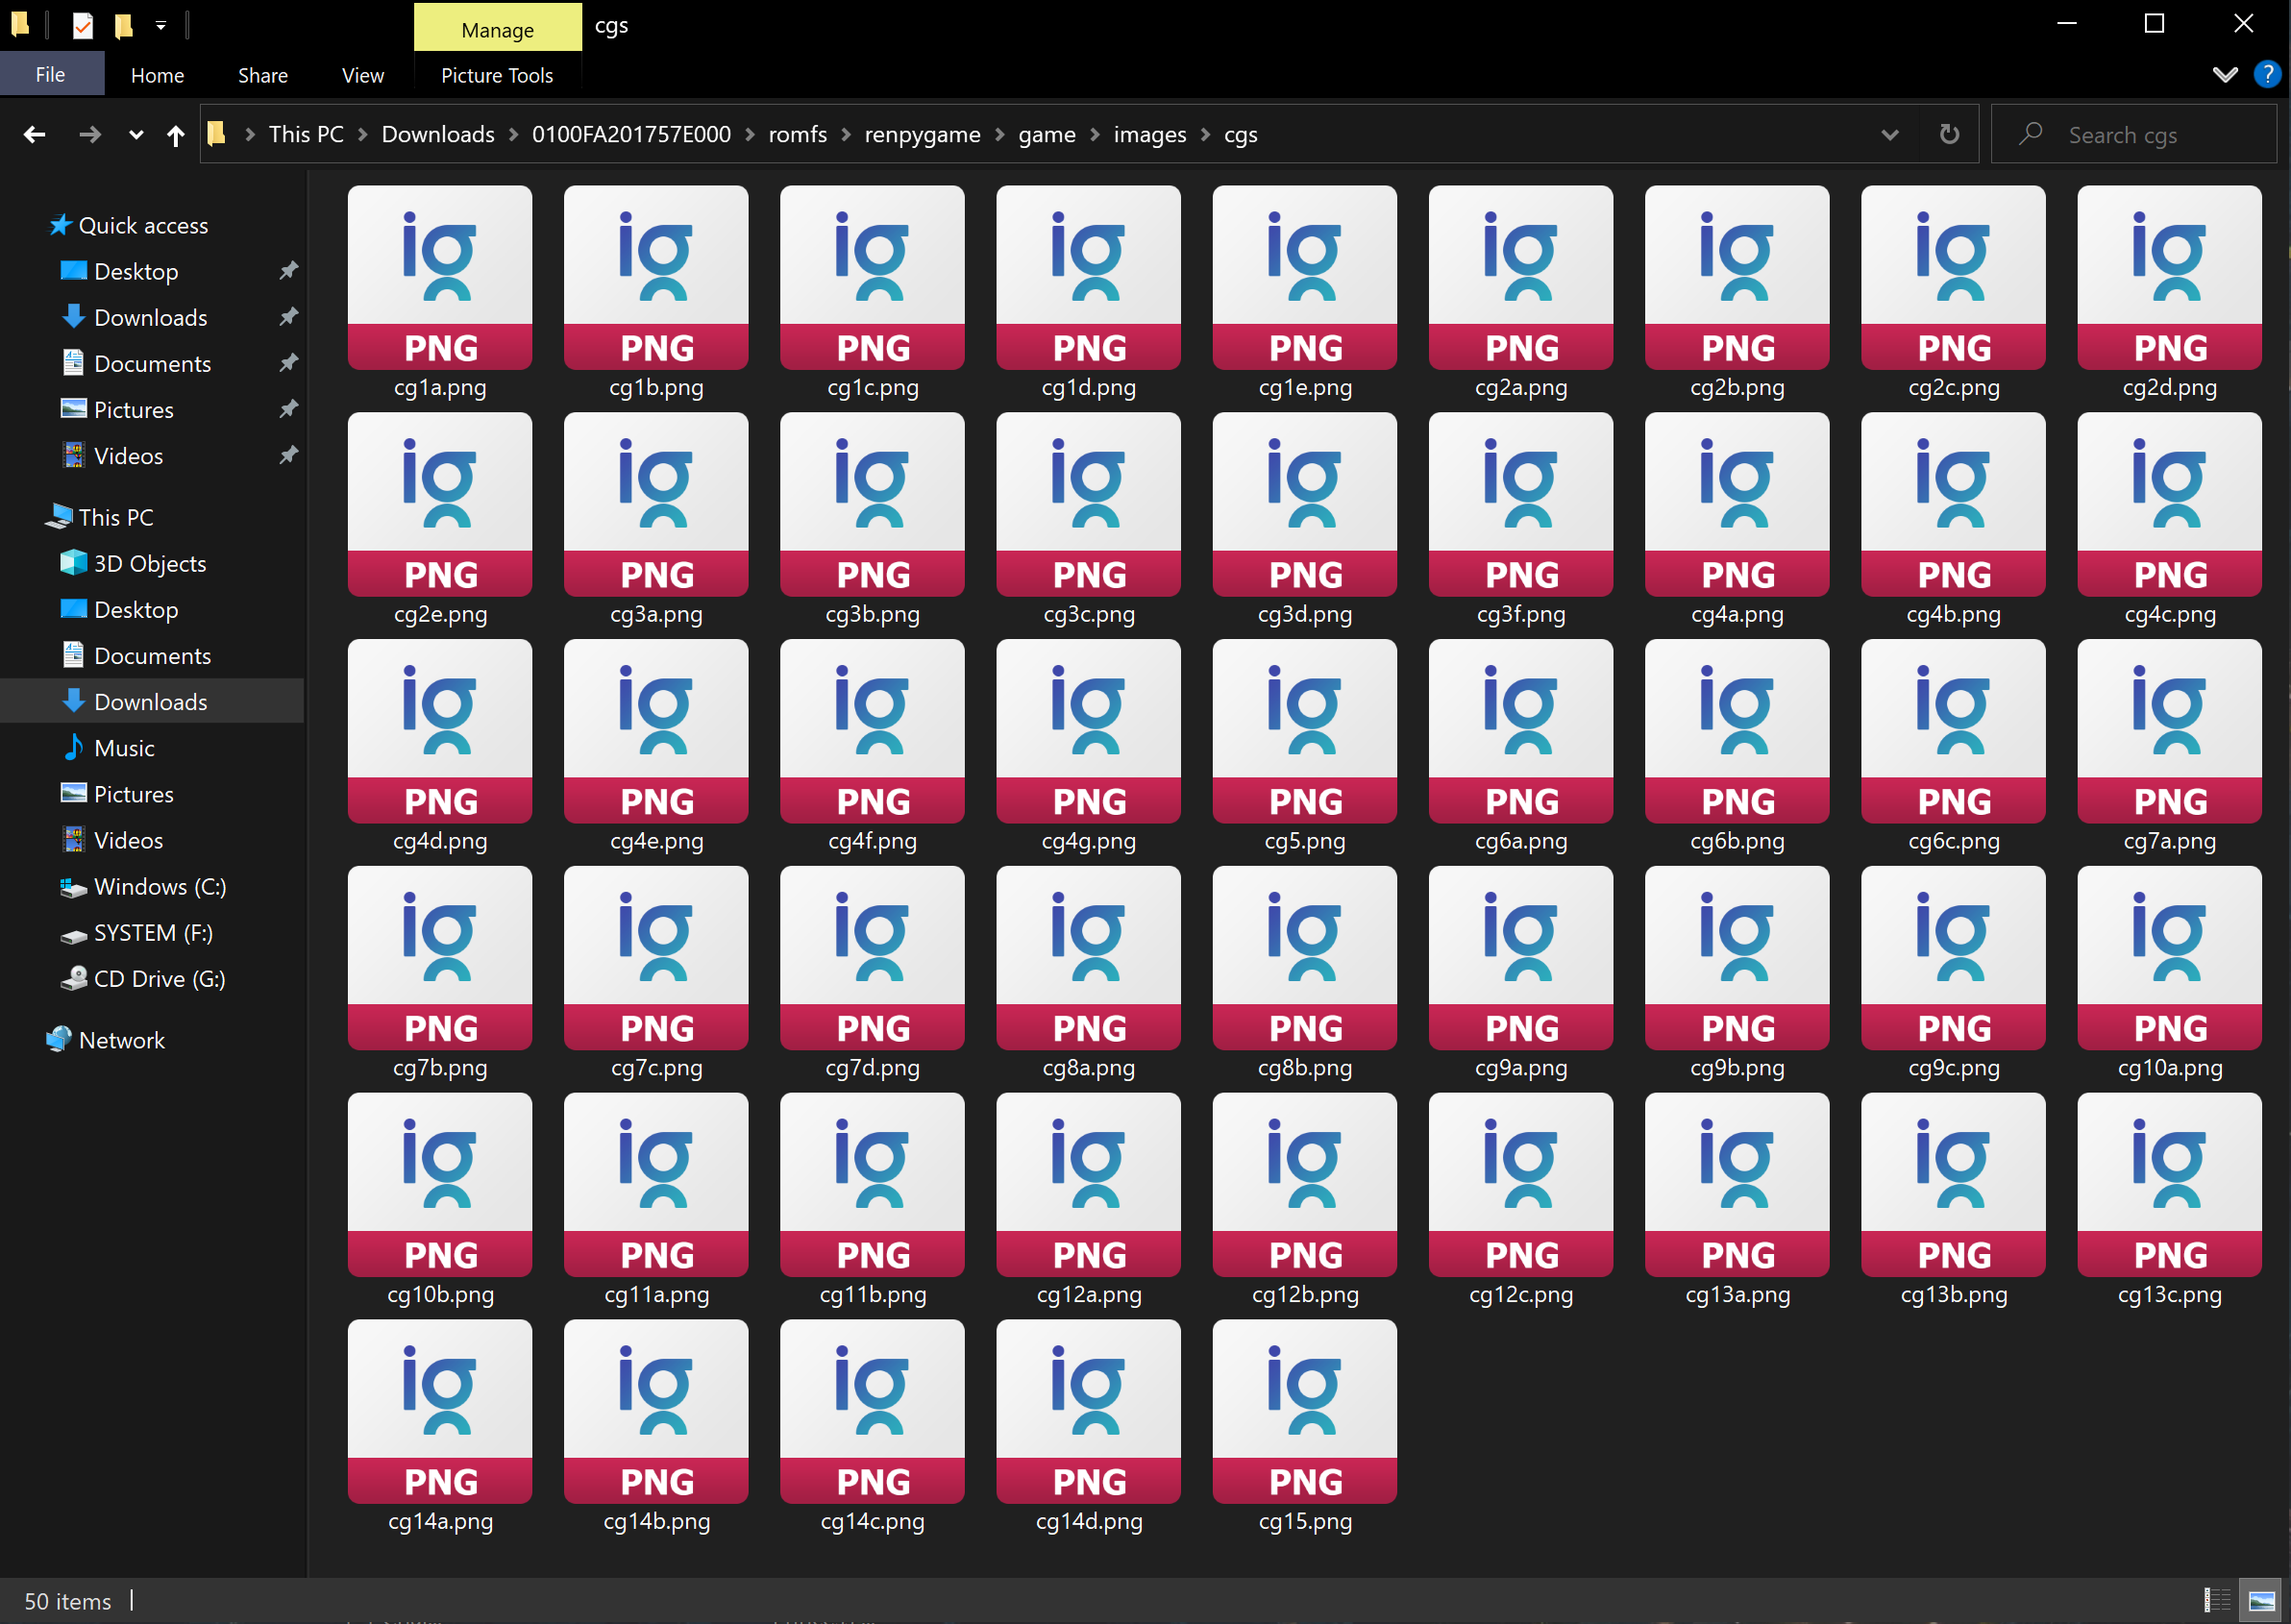
Task: Open the Share ribbon tab
Action: (263, 75)
